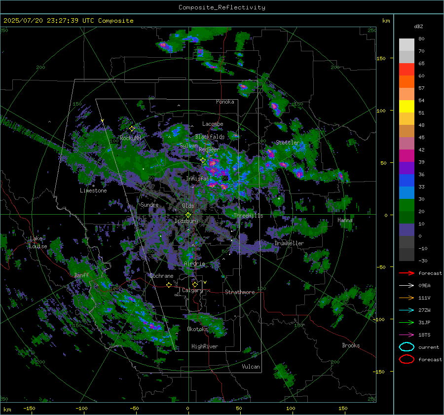
Task: Click the cyan 27ZW arrow in legend
Action: pyautogui.click(x=407, y=310)
